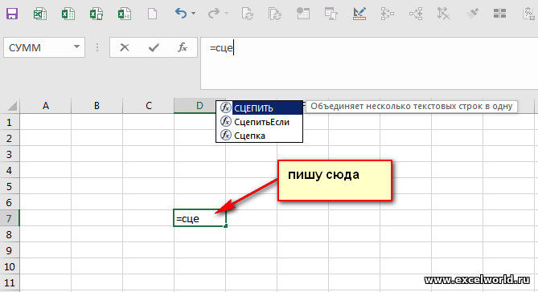The width and height of the screenshot is (538, 292).
Task: Open the Name Box dropdown showing СУММ
Action: coord(77,47)
